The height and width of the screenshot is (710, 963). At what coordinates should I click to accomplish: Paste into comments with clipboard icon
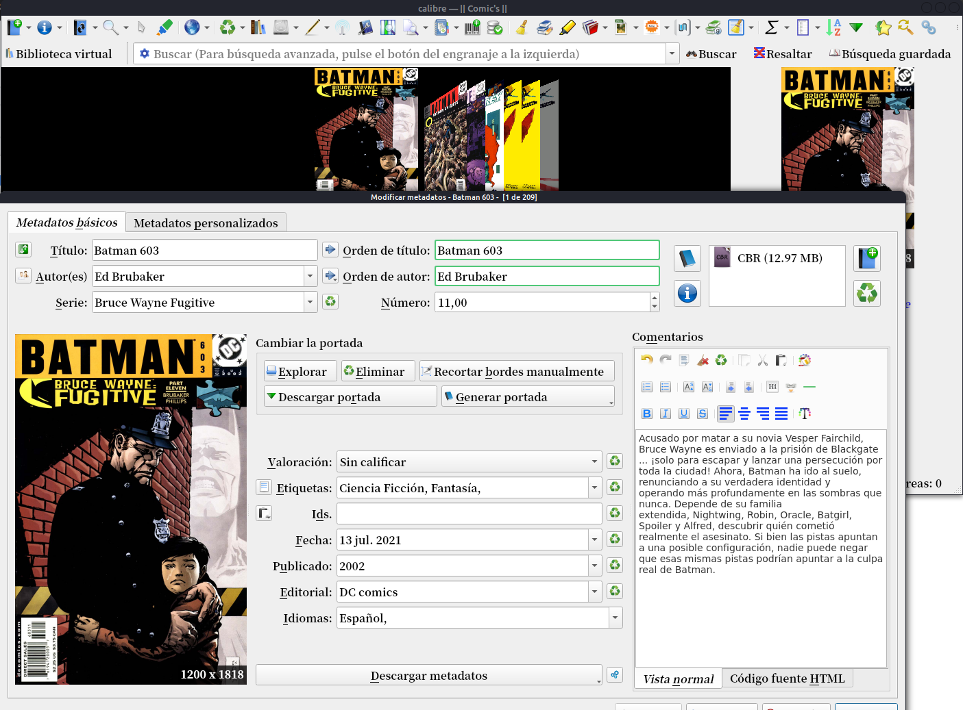point(781,360)
